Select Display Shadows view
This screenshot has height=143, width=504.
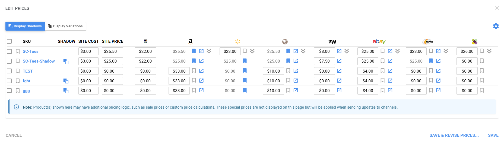click(x=25, y=26)
